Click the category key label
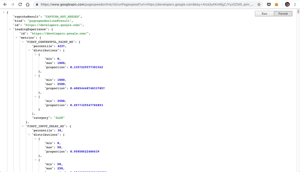 point(41,118)
